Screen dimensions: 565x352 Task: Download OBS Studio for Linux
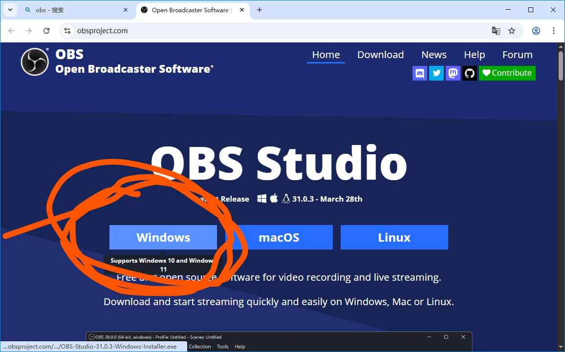tap(394, 237)
